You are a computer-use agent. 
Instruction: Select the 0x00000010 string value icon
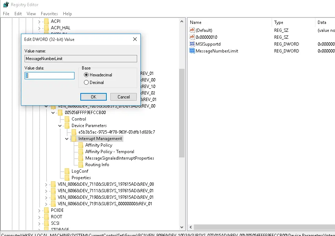click(x=192, y=37)
